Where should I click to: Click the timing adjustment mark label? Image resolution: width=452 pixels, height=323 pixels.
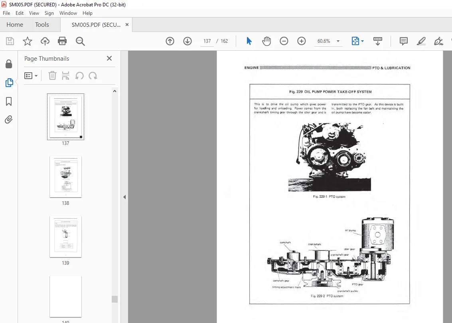pyautogui.click(x=286, y=287)
